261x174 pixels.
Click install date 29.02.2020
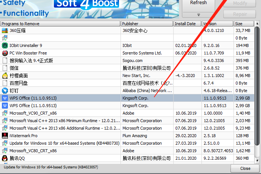[x=186, y=136]
